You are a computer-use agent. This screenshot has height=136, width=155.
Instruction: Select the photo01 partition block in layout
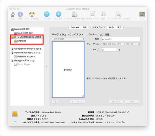68,70
